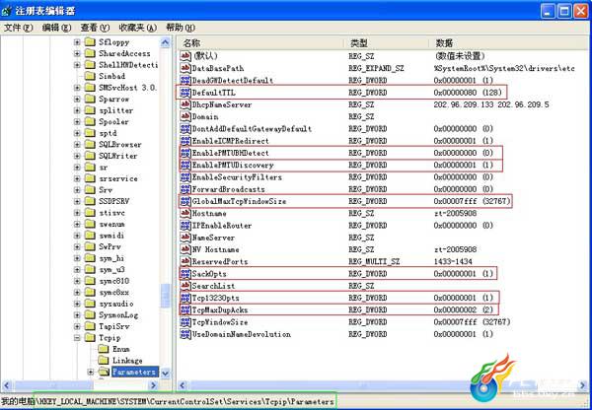The width and height of the screenshot is (592, 410).
Task: Expand the SSDPSRV tree node
Action: point(77,201)
